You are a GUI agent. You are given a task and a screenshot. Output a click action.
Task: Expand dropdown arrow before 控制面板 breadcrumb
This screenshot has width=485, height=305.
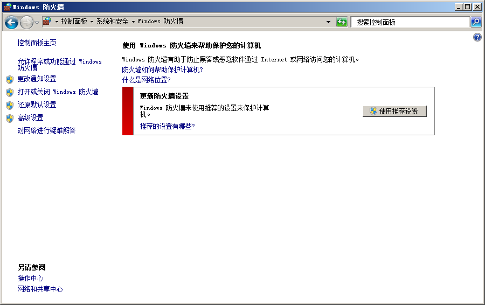coord(57,22)
